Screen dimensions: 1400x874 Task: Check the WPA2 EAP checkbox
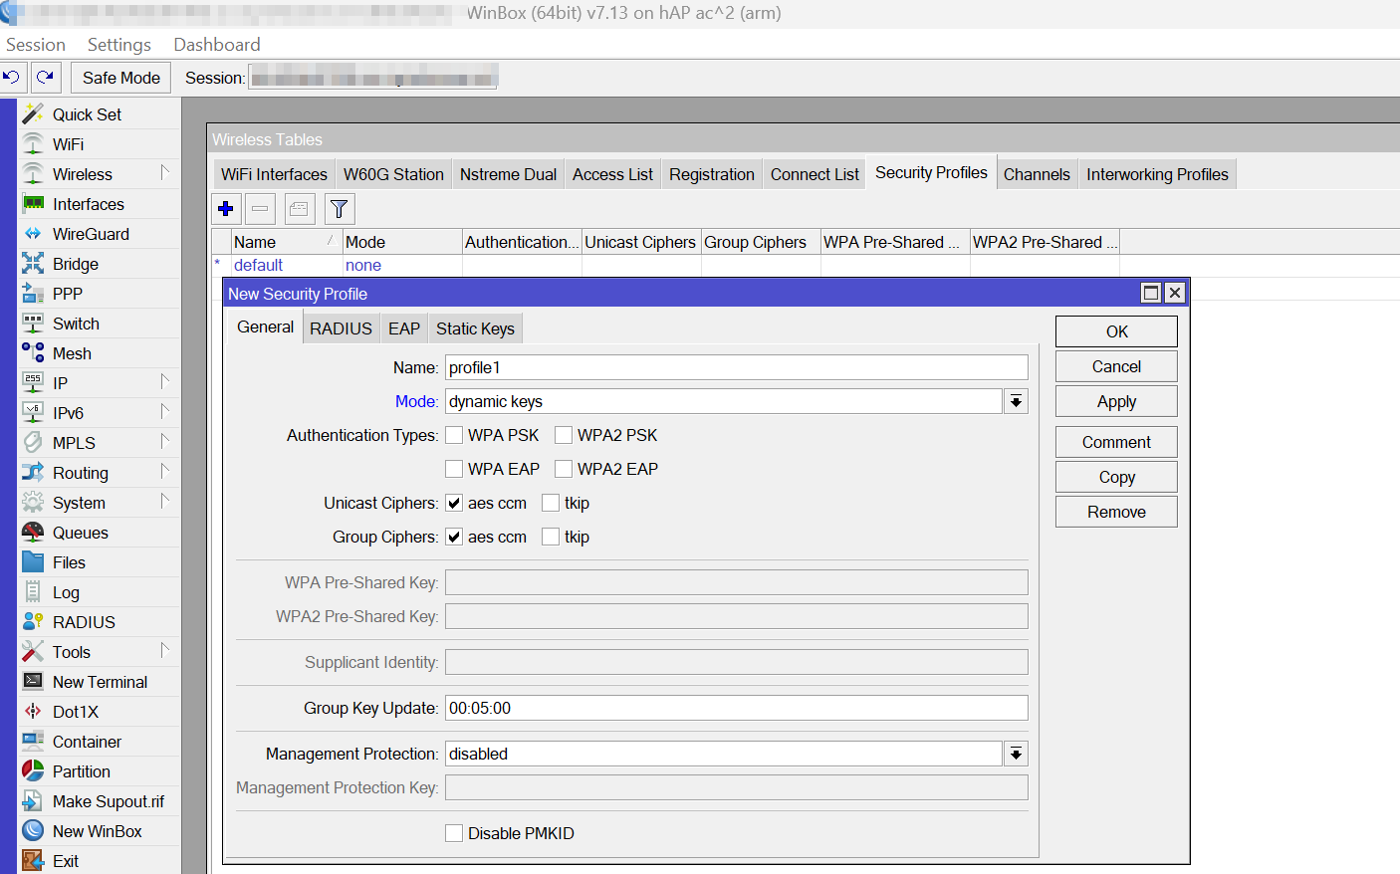pyautogui.click(x=564, y=469)
